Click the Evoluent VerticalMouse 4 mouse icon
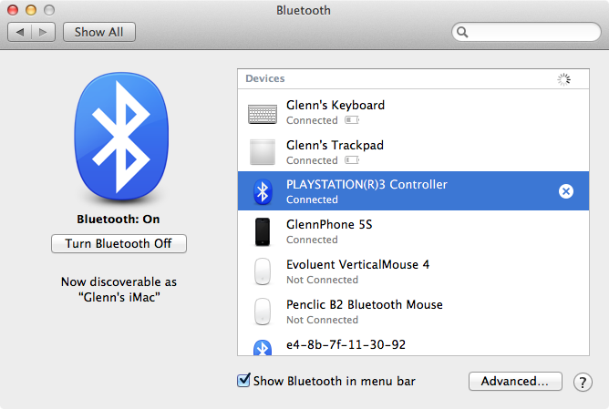609x409 pixels. pyautogui.click(x=263, y=271)
